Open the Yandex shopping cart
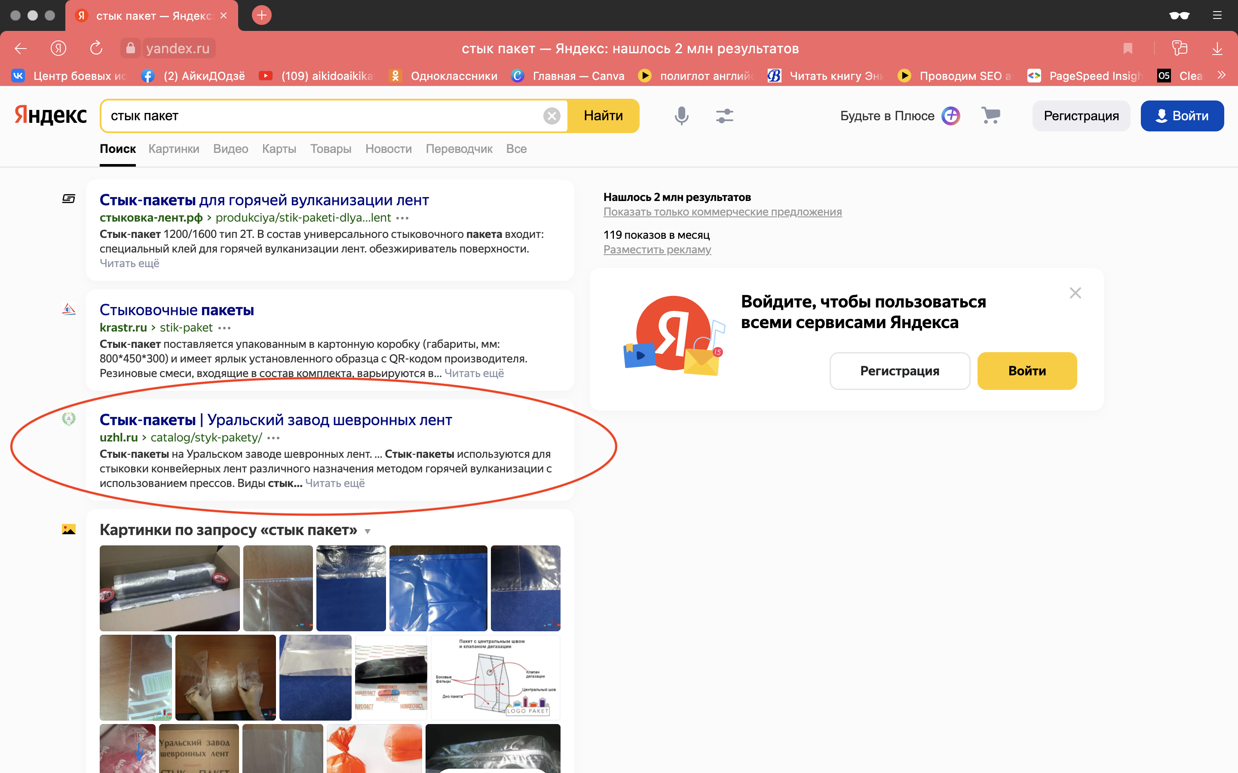 [991, 116]
